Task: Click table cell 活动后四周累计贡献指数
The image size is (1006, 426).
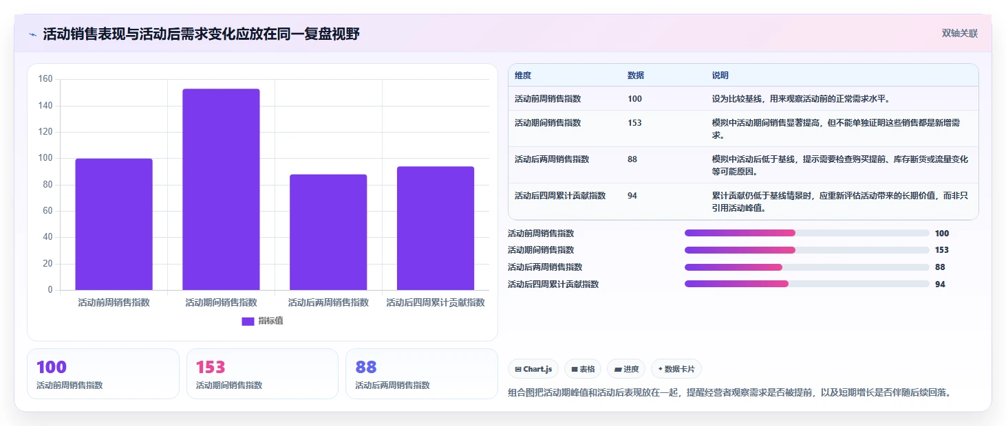Action: coord(560,196)
